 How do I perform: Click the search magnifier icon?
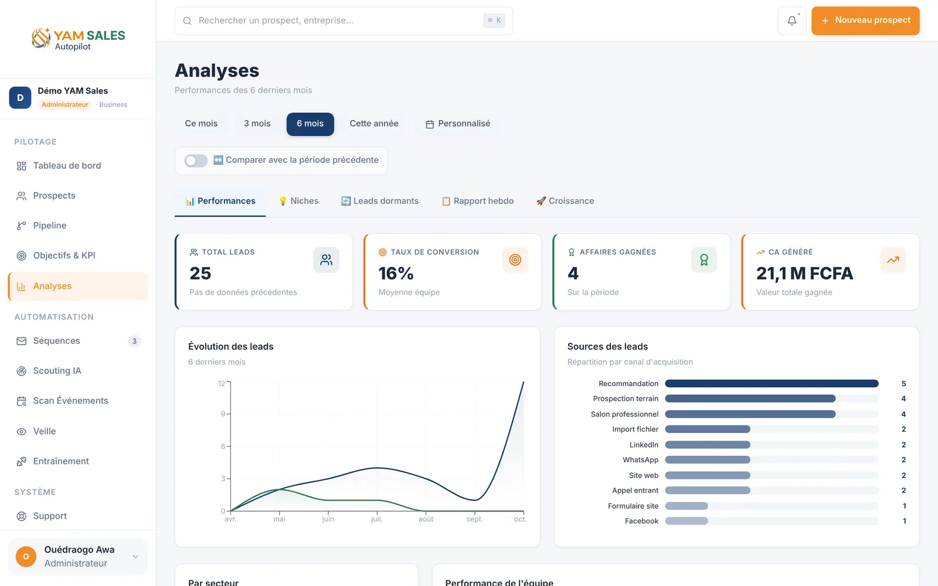187,21
